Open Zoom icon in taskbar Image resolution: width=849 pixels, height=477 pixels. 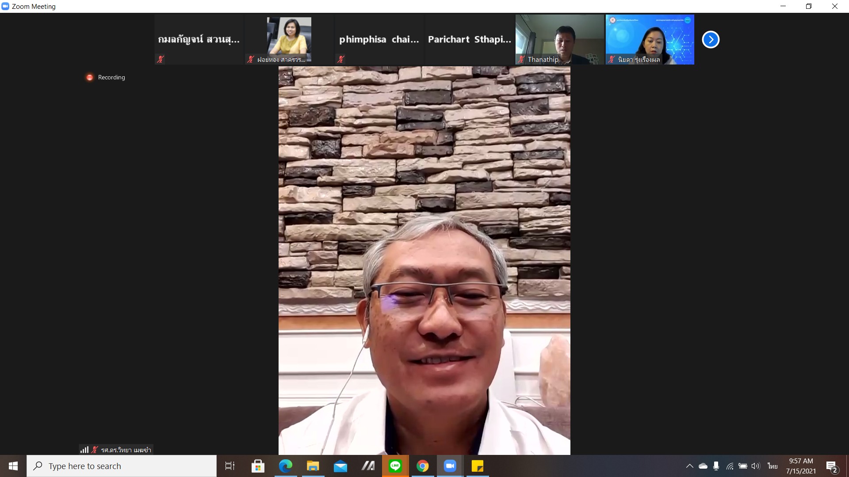[450, 466]
